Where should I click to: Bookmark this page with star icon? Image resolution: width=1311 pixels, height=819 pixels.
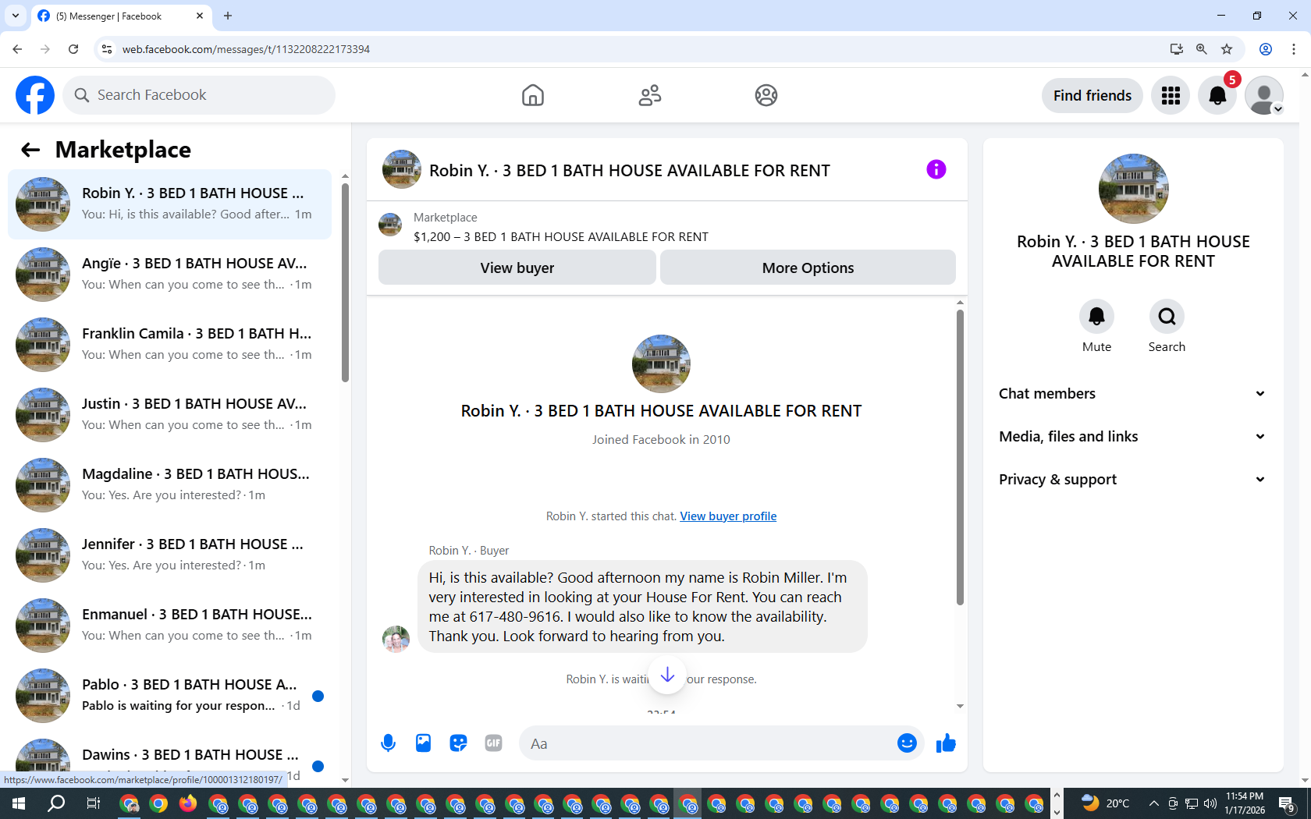pos(1227,49)
